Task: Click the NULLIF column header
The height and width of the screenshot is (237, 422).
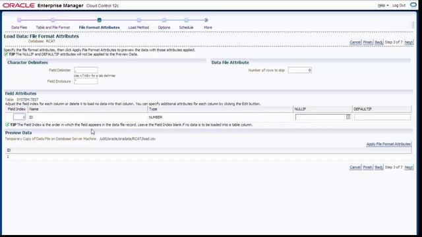Action: (322, 109)
